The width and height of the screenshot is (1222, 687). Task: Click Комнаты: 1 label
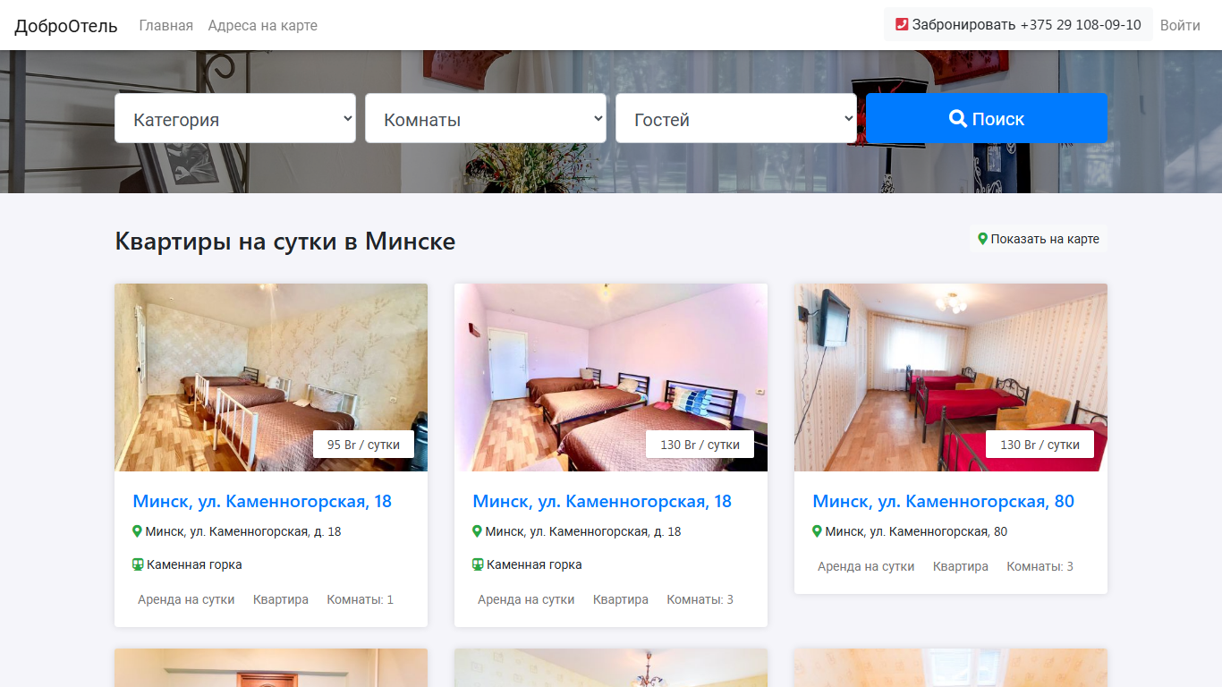point(360,599)
